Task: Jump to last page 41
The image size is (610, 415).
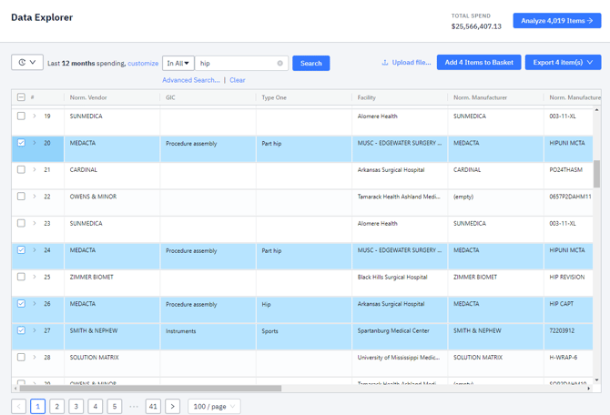Action: tap(153, 406)
